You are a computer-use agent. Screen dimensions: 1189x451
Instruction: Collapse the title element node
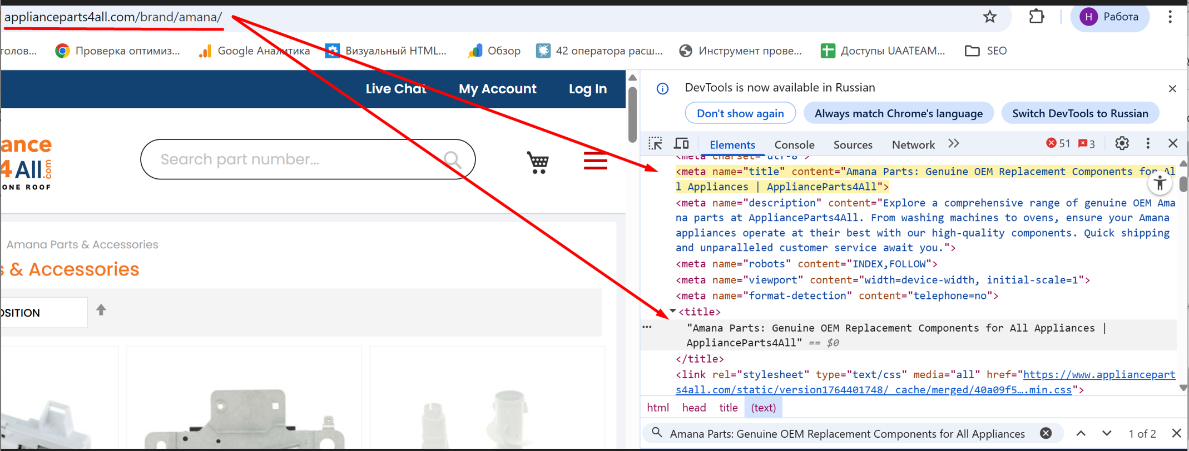(x=672, y=312)
